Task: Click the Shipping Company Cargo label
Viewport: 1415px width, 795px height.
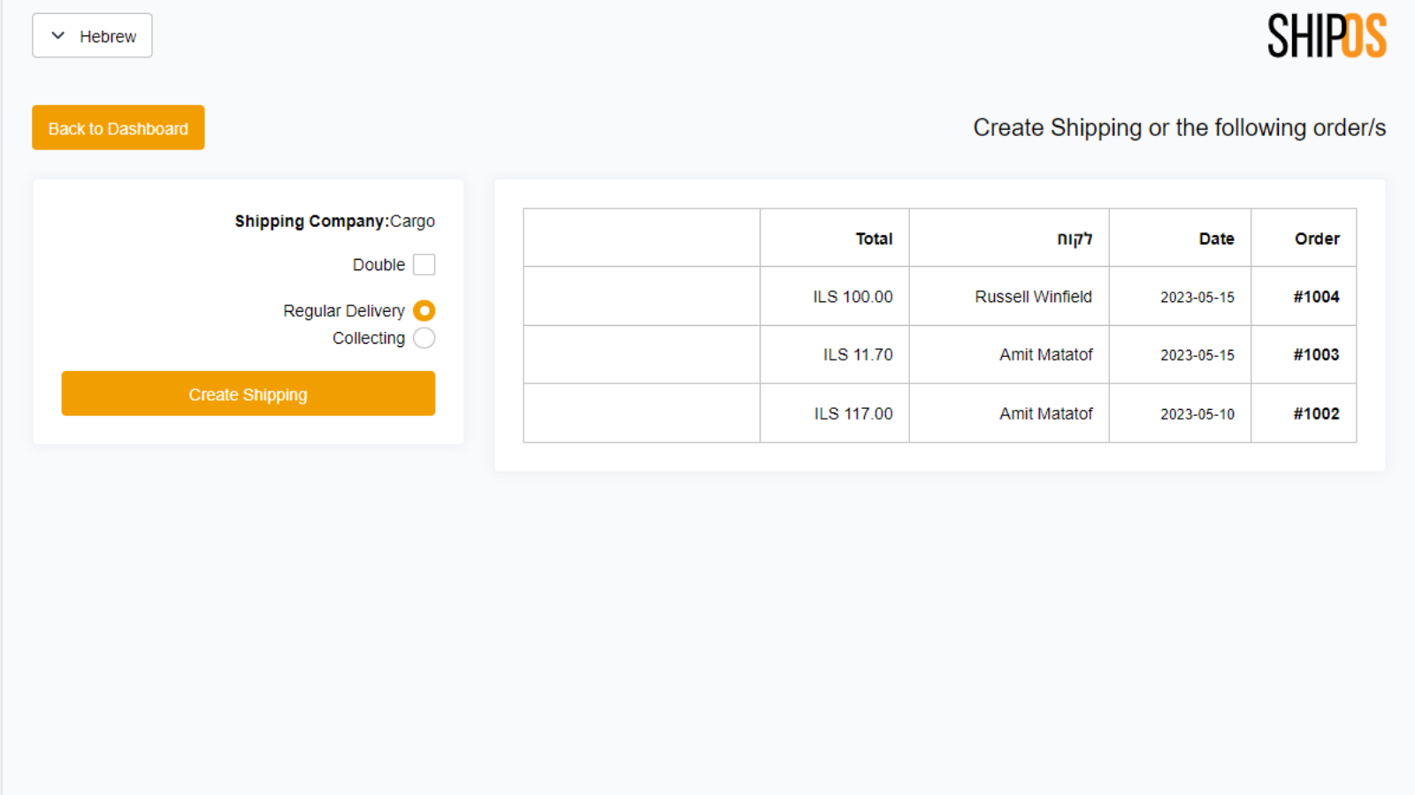Action: tap(335, 221)
